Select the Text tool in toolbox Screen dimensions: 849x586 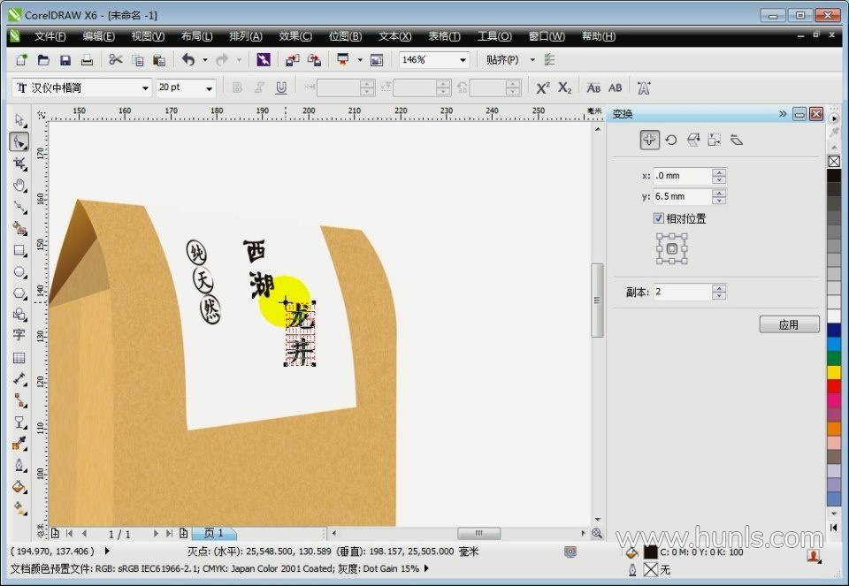(x=19, y=336)
